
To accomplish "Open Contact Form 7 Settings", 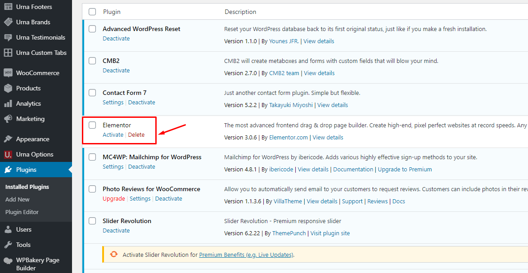I will point(113,103).
